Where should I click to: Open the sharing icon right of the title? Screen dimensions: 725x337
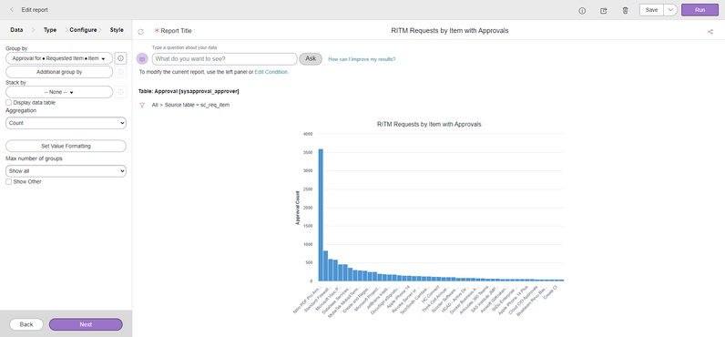click(x=710, y=32)
